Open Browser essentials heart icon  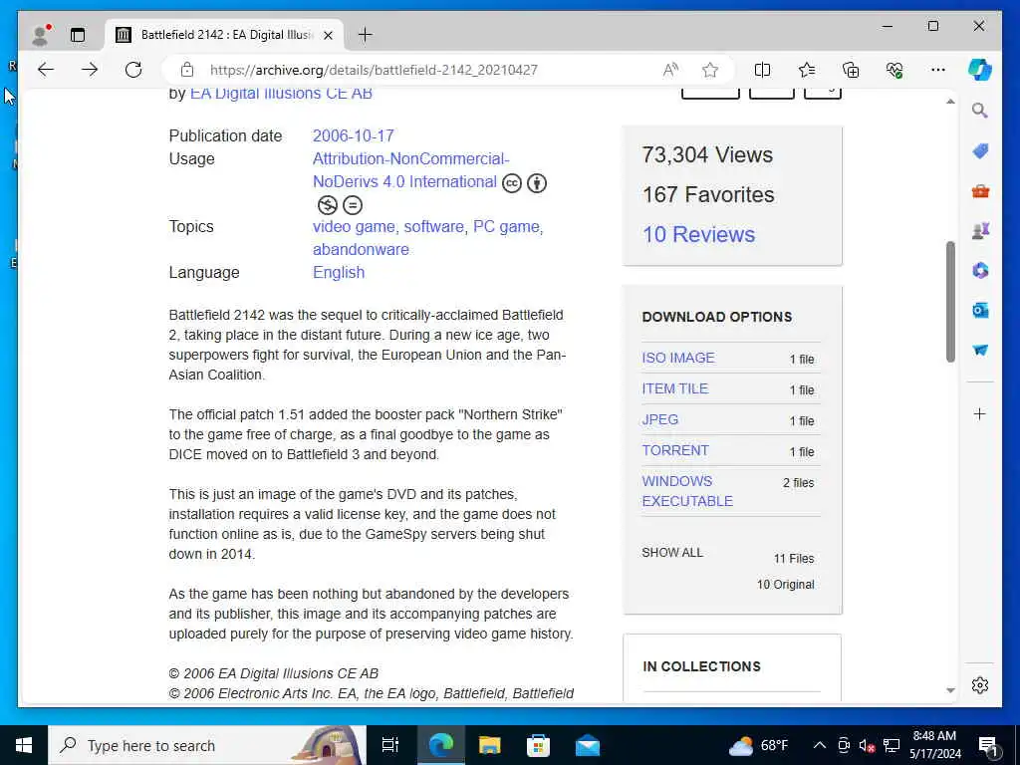(894, 70)
